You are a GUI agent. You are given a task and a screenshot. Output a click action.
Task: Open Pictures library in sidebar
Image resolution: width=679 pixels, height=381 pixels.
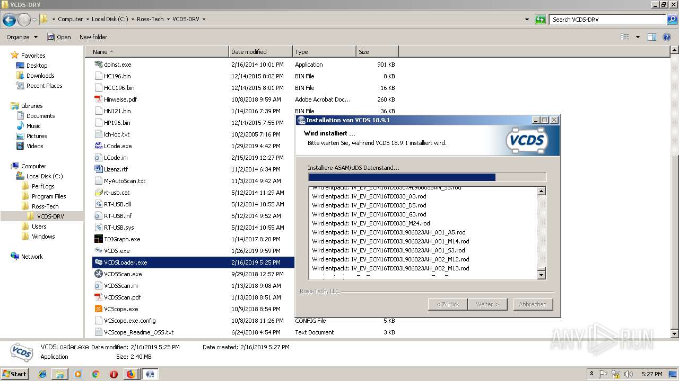(37, 136)
